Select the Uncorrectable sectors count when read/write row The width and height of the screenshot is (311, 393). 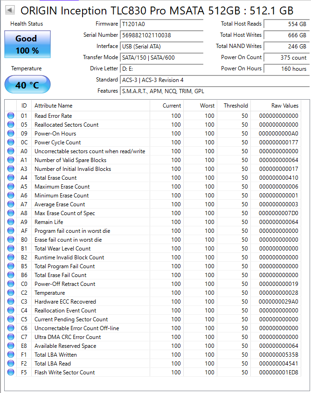pos(153,151)
